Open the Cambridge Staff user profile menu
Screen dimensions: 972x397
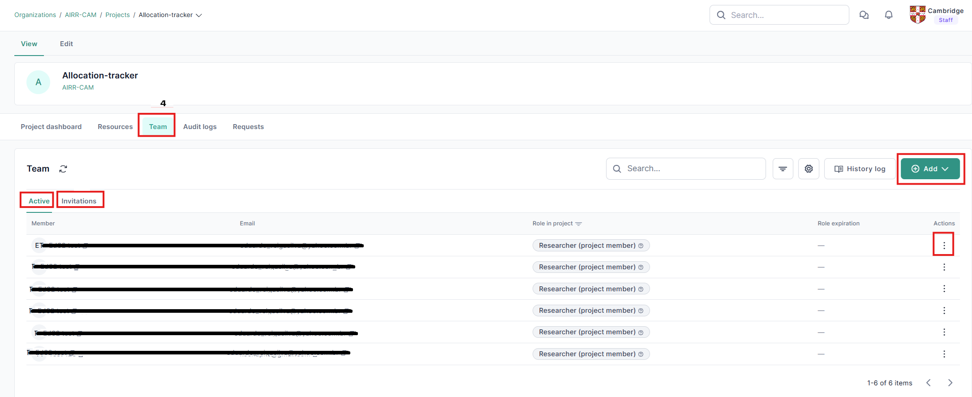click(x=937, y=15)
